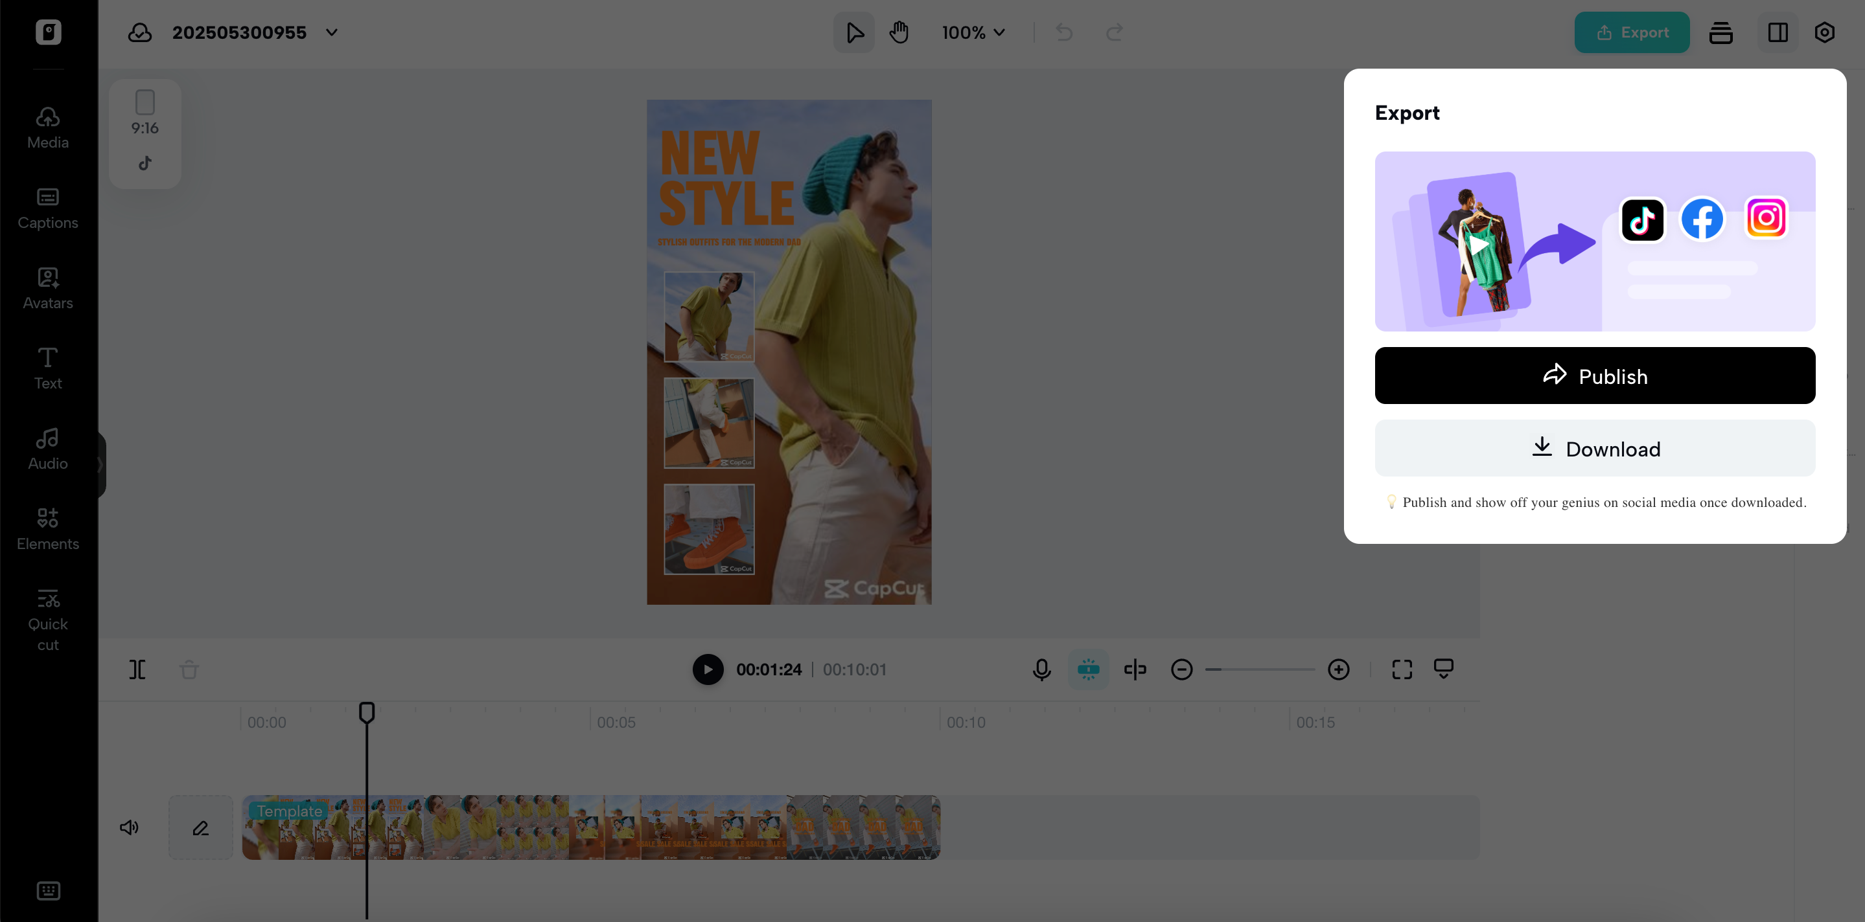
Task: Click the Download button
Action: (1594, 448)
